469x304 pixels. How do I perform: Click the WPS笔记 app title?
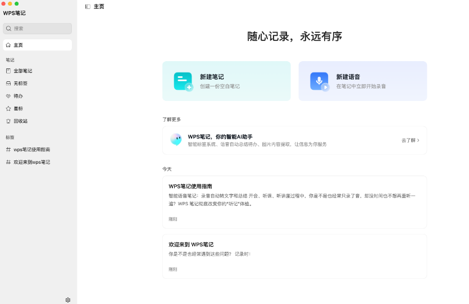click(x=15, y=13)
